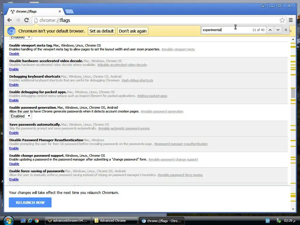
Task: Open a new tab
Action: [x=69, y=11]
